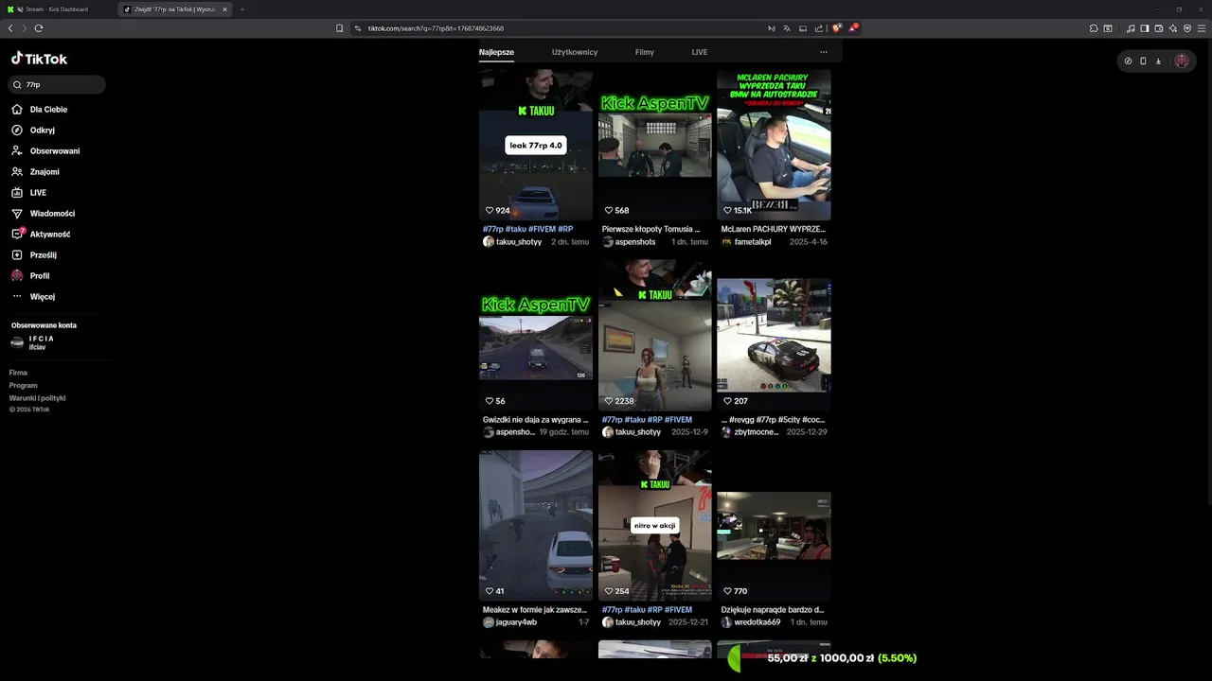Click the TikTok download app icon
Screen dimensions: 1212x681
pyautogui.click(x=1158, y=61)
